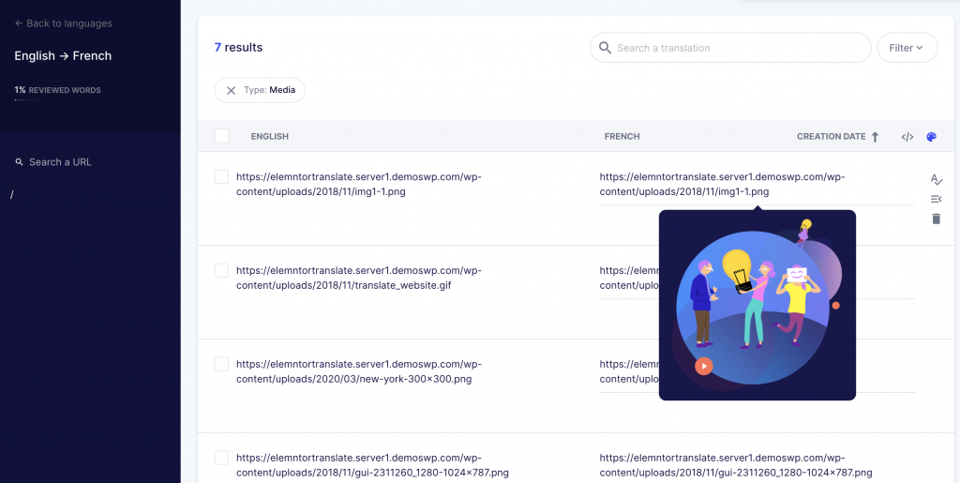Click the translation options list icon

coord(937,199)
